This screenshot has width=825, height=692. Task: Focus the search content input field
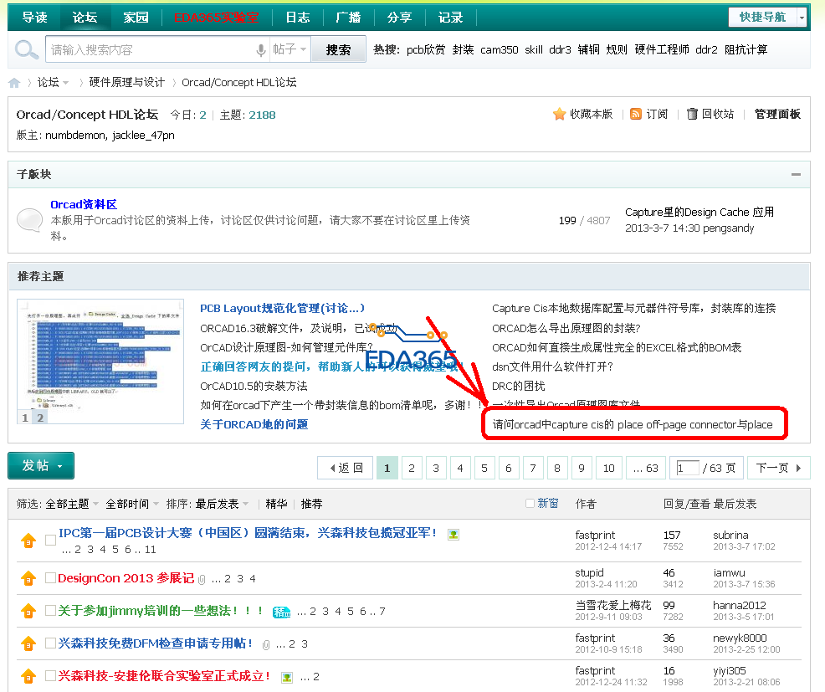tap(150, 50)
